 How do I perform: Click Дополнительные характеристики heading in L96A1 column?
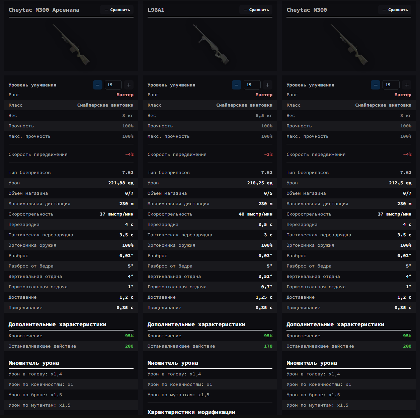coord(196,324)
